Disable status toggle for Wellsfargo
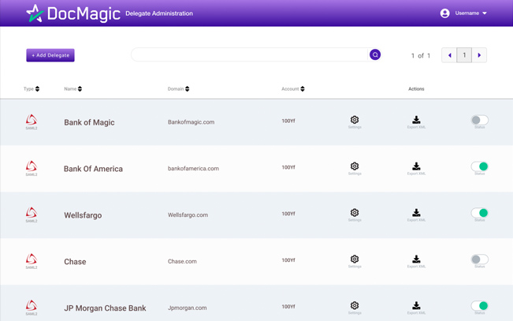This screenshot has width=513, height=321. (x=480, y=213)
